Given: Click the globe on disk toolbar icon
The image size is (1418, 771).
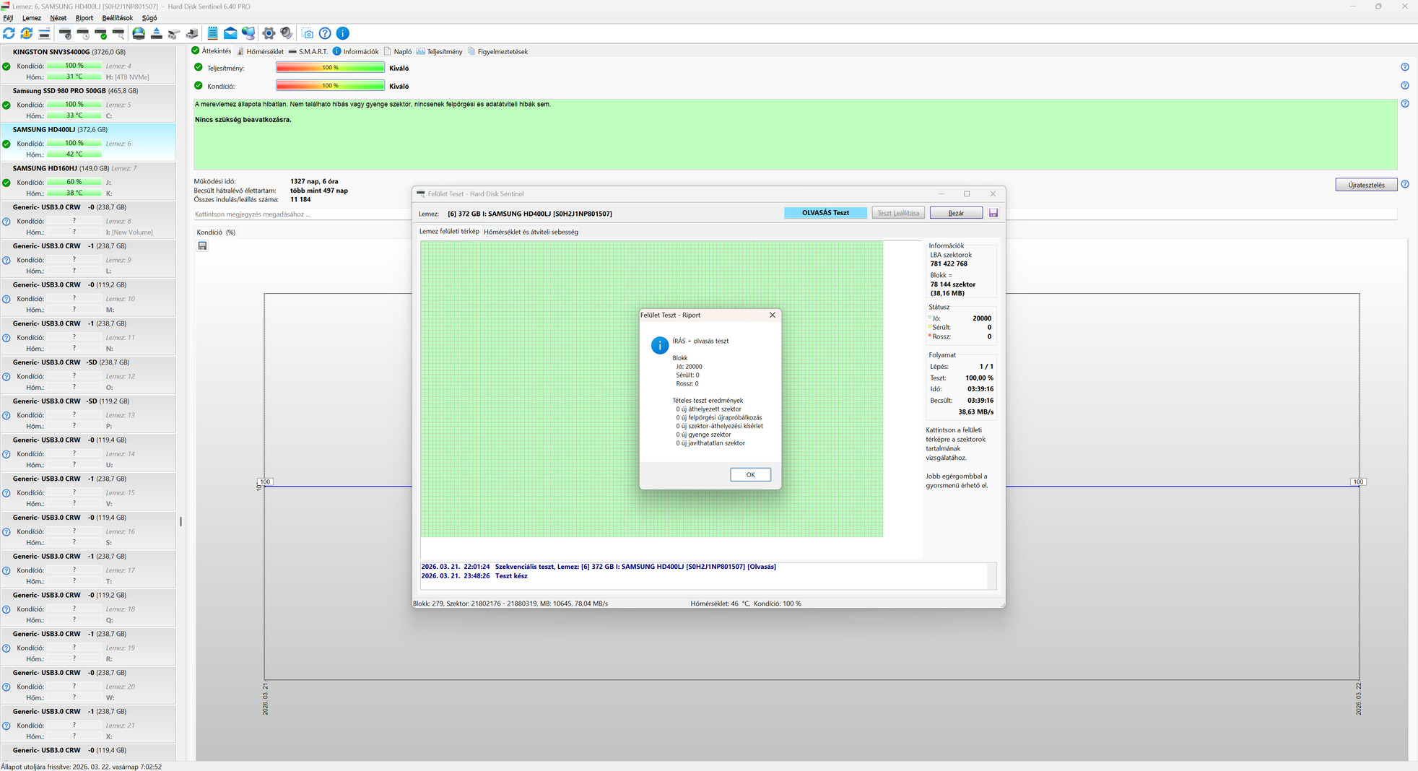Looking at the screenshot, I should pos(139,33).
